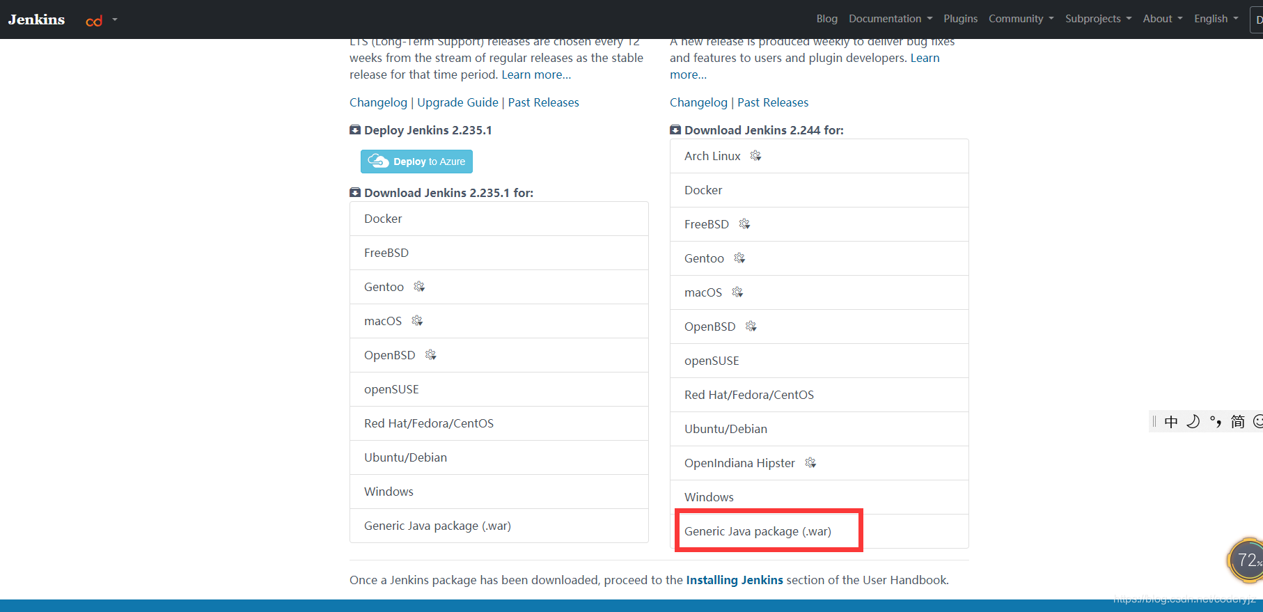Toggle Chinese input mode (中) in IME bar

tap(1171, 421)
